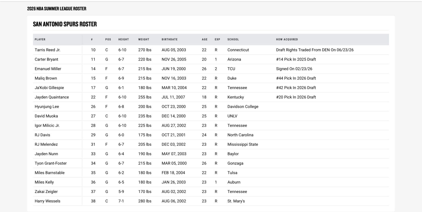Select the 280 lbs weight cell
The height and width of the screenshot is (212, 422).
tap(145, 201)
